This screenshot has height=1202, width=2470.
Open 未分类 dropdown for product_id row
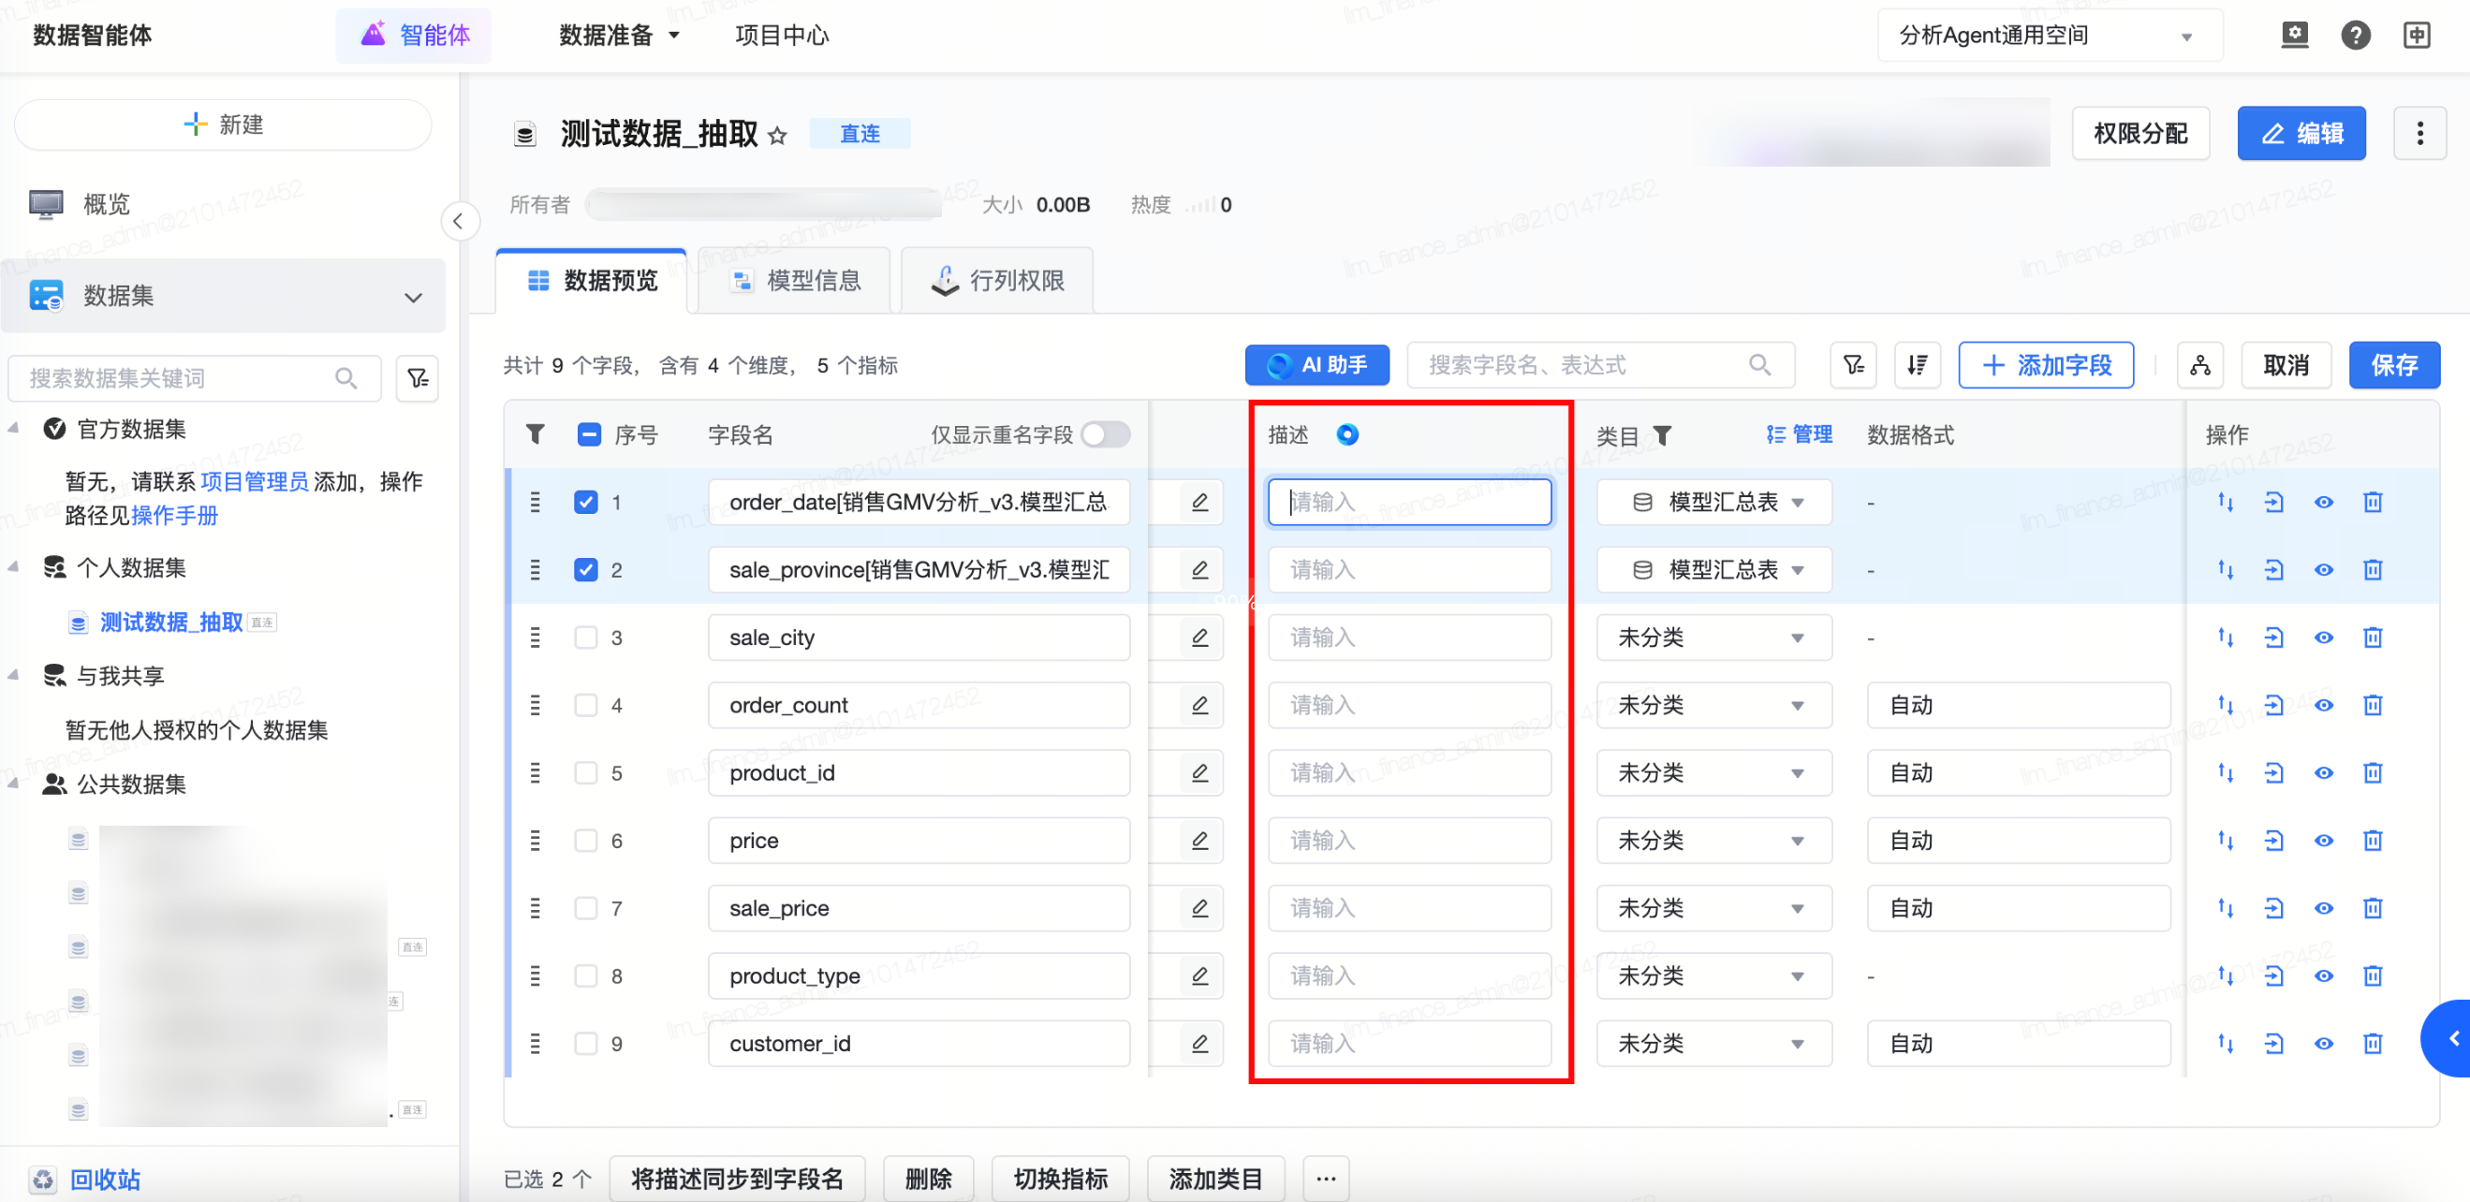point(1713,772)
